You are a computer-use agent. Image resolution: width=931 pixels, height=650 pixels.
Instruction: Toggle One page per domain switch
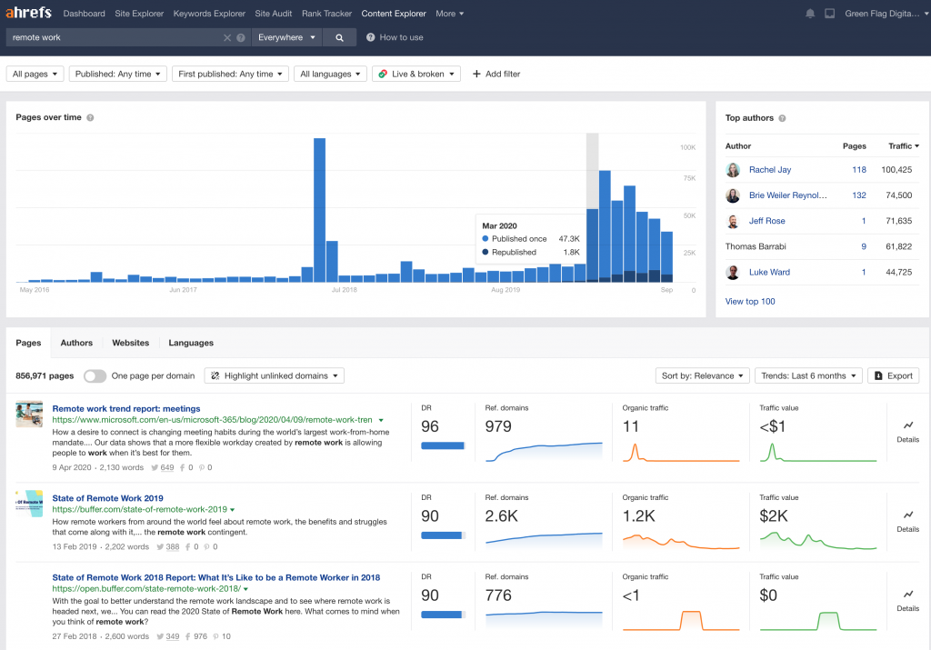(x=95, y=375)
